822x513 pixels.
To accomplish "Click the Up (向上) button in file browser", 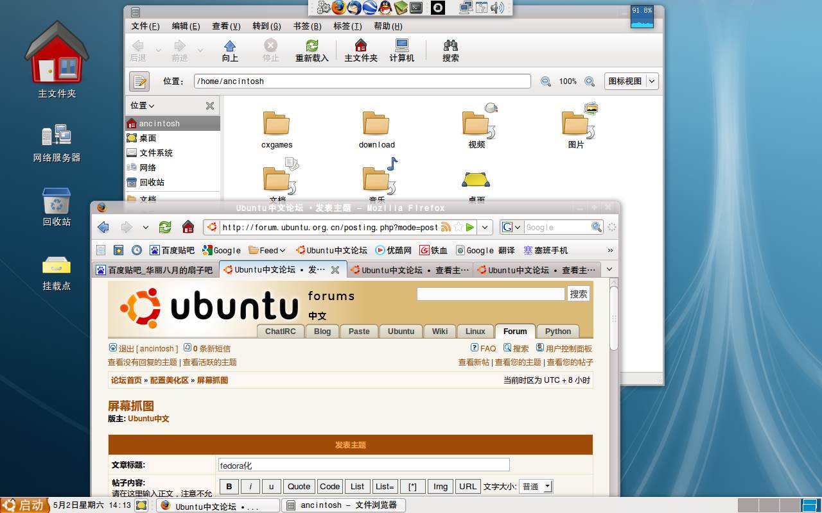I will (230, 51).
